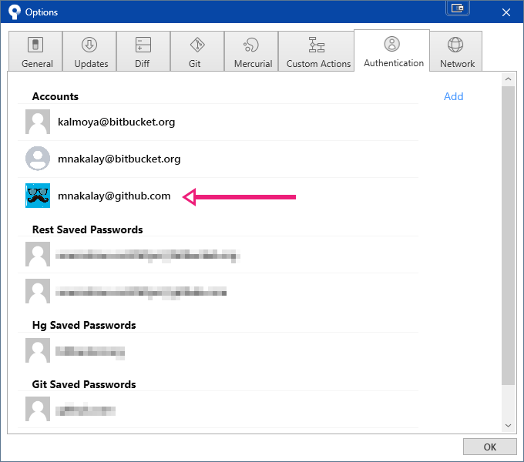Click the Hg Saved Passwords entry avatar
Image resolution: width=524 pixels, height=462 pixels.
click(38, 350)
